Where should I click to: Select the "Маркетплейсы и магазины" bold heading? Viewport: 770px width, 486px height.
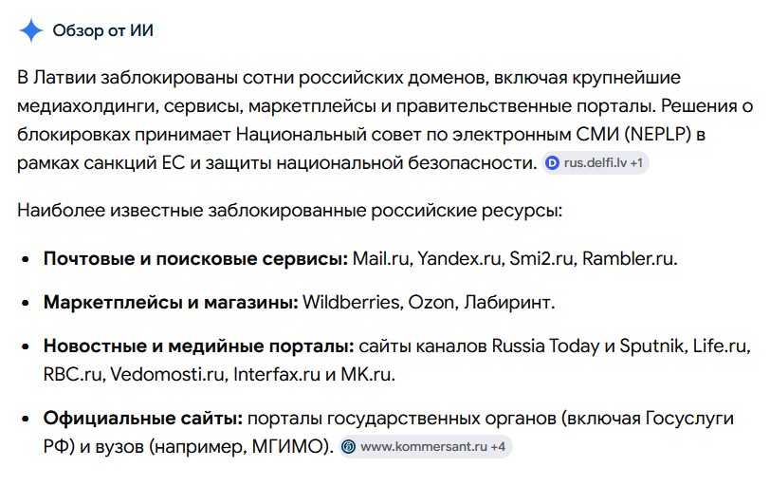click(x=171, y=302)
